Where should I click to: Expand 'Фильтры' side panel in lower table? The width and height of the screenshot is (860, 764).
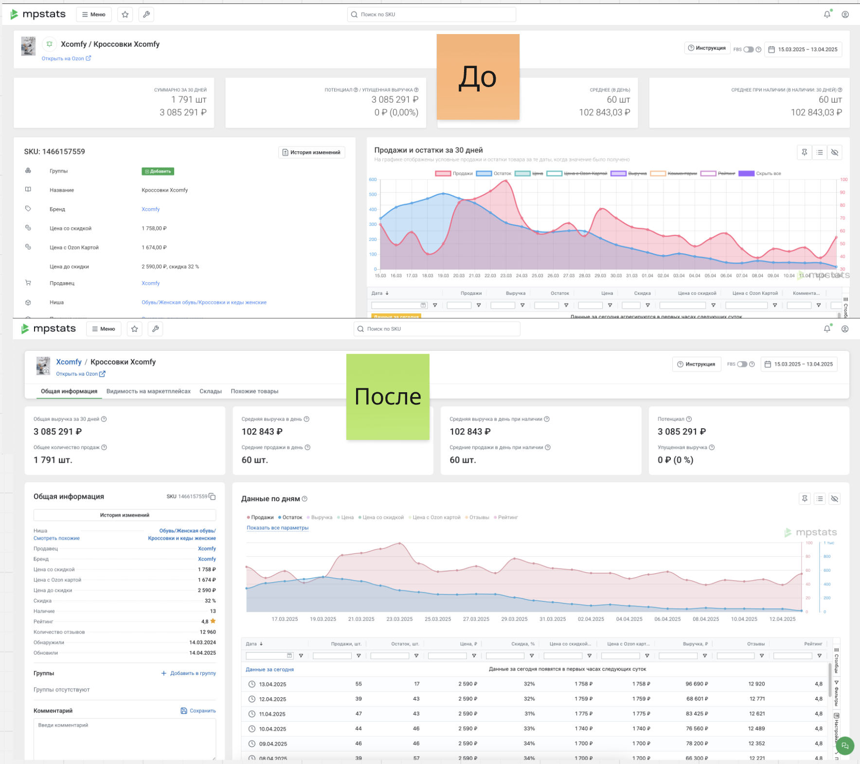click(x=837, y=693)
